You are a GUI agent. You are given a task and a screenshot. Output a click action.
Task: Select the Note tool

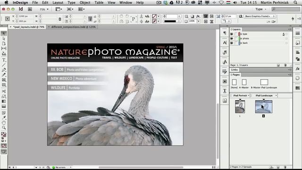(4, 113)
